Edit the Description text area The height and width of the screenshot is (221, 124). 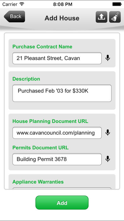pos(62,93)
